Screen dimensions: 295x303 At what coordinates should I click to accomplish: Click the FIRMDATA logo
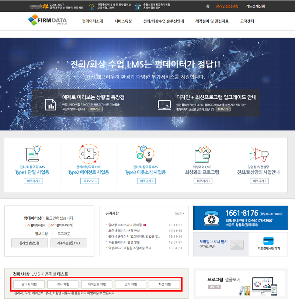47,21
